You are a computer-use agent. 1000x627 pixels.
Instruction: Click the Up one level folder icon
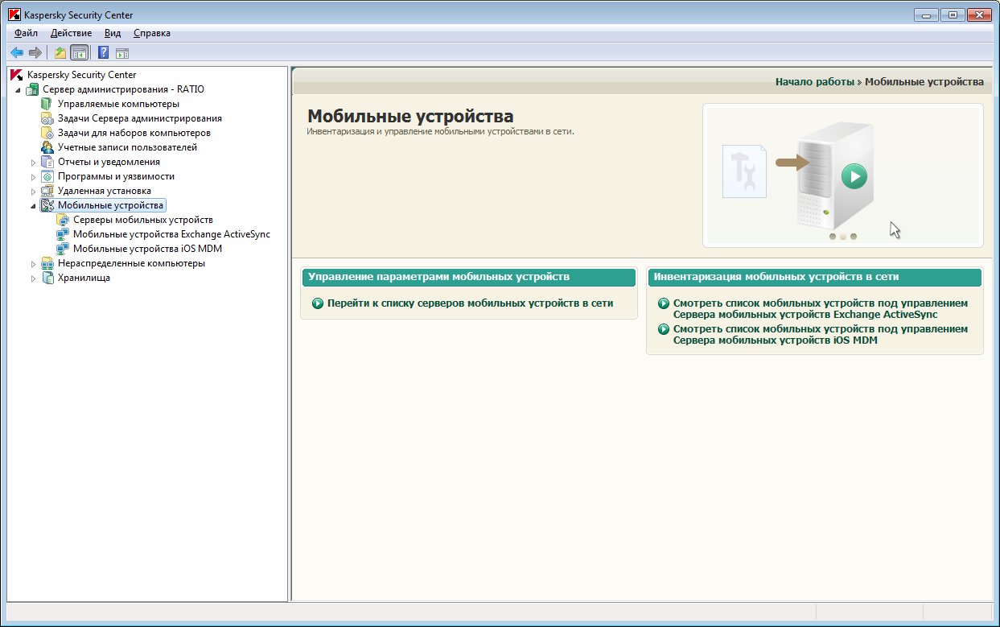[x=60, y=53]
